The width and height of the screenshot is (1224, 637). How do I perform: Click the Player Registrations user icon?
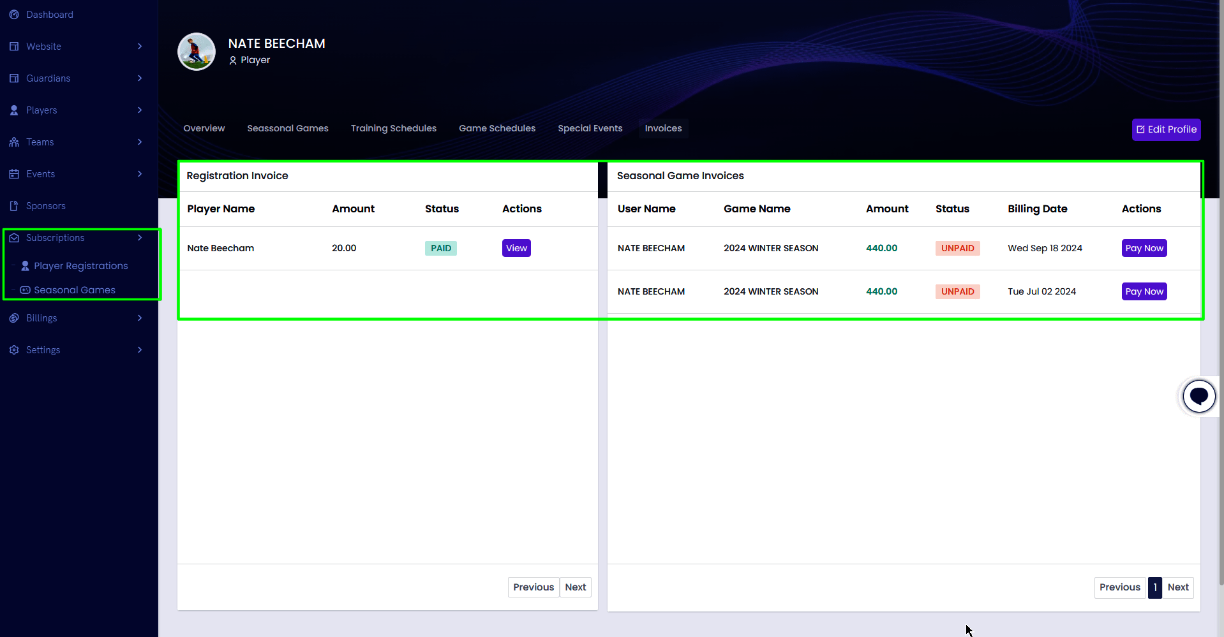(25, 266)
